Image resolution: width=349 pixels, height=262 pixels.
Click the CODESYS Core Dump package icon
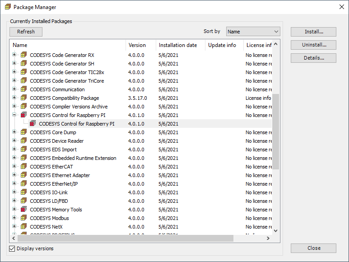tap(24, 132)
